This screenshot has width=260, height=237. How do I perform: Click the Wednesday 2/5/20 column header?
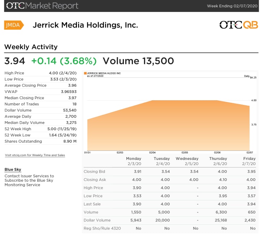(187, 161)
